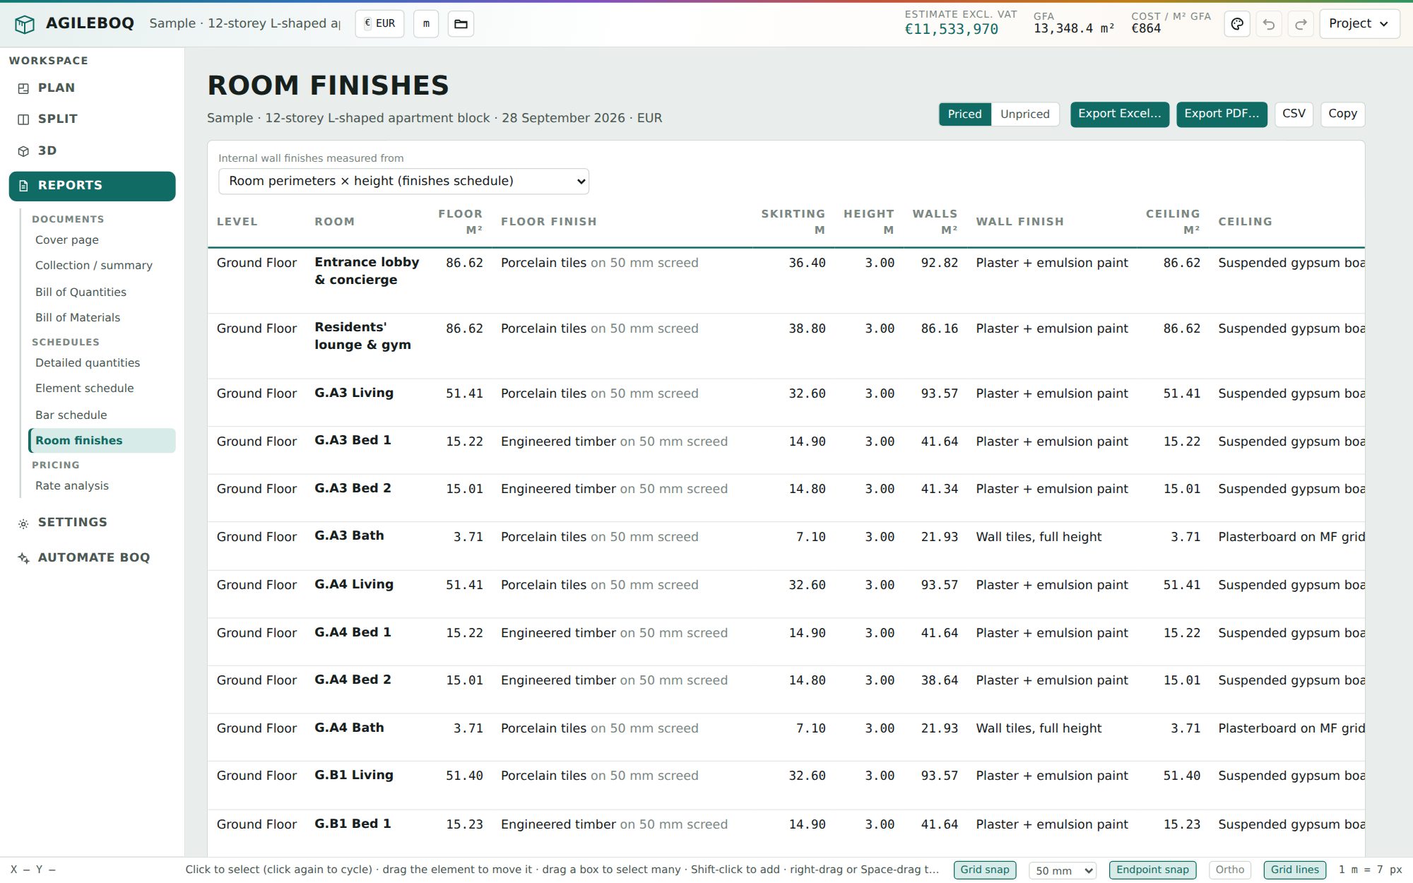Open the project folder icon
The width and height of the screenshot is (1413, 883).
click(461, 24)
